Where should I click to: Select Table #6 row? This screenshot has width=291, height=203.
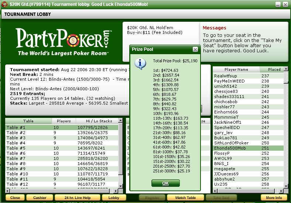point(62,153)
